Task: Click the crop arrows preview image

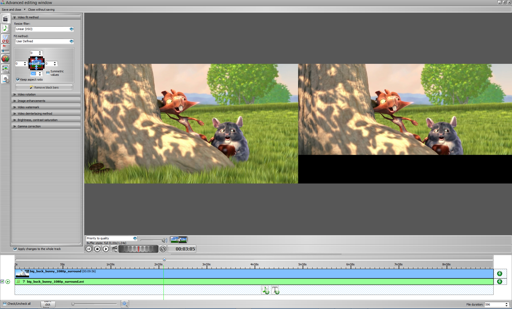Action: coord(37,63)
